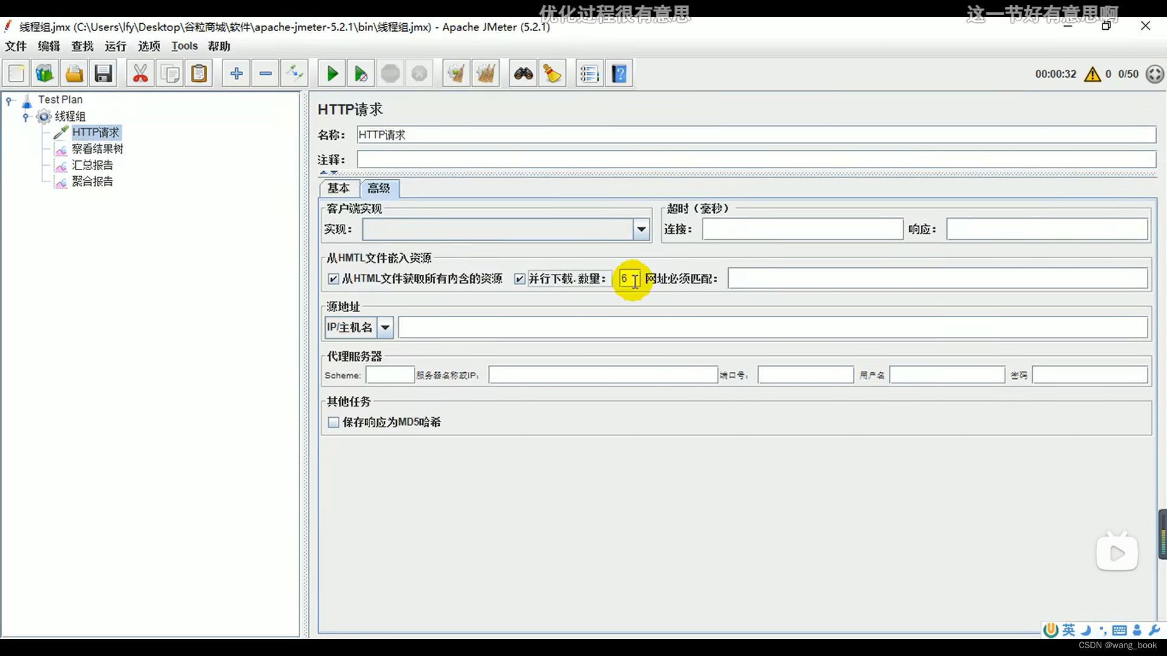This screenshot has height=656, width=1167.
Task: Click the Paste clipboard icon
Action: click(x=199, y=73)
